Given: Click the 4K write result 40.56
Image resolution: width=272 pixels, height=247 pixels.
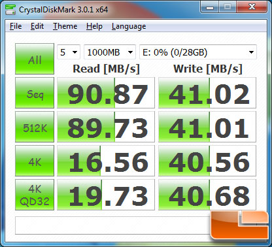Looking at the screenshot, I should 207,161.
